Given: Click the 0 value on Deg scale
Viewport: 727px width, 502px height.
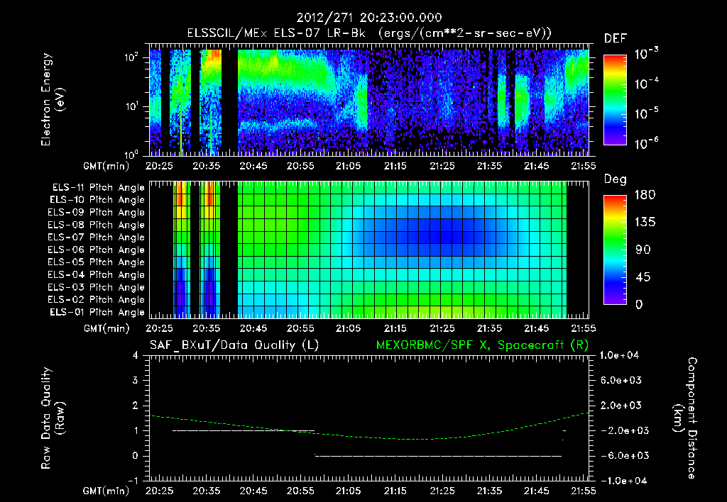Looking at the screenshot, I should point(639,304).
